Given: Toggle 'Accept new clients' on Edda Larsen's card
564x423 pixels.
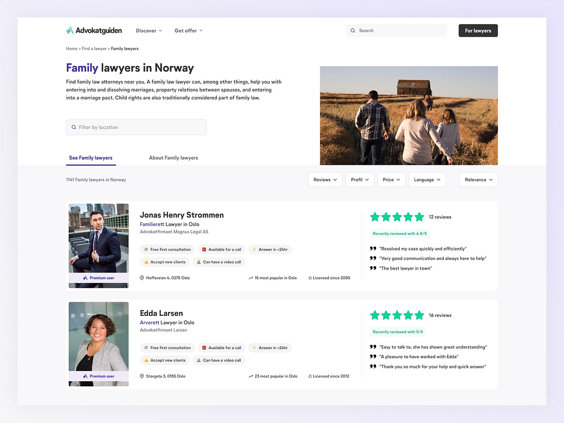Looking at the screenshot, I should [x=165, y=360].
